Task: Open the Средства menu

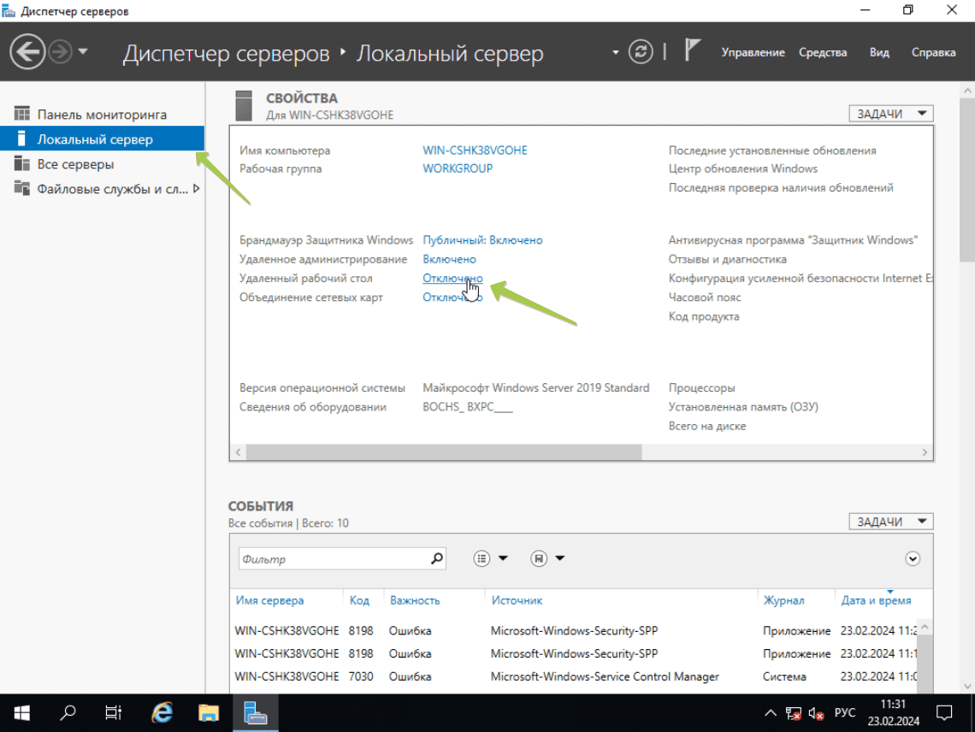Action: point(823,52)
